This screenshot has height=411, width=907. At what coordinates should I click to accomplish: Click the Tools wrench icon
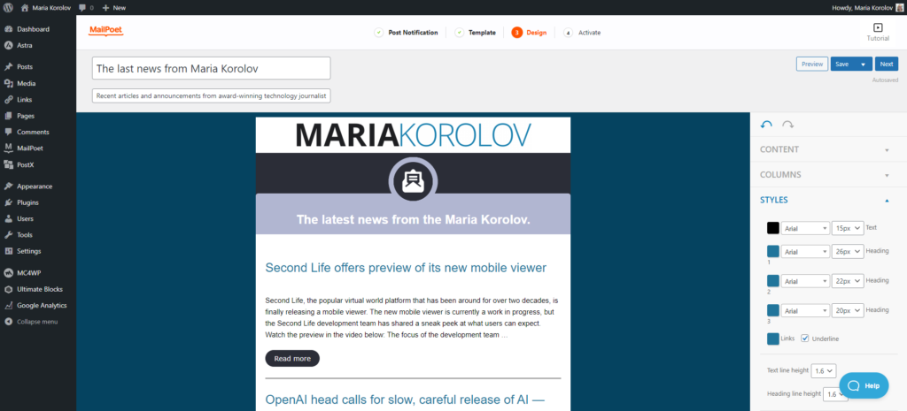click(9, 235)
